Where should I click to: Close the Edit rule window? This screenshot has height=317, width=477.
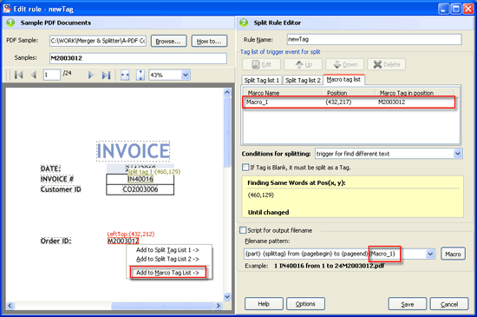[468, 9]
